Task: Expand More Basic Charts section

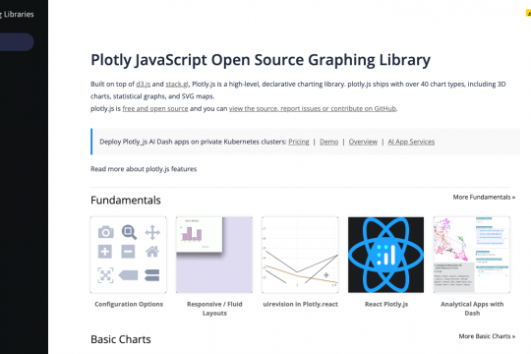Action: [487, 336]
